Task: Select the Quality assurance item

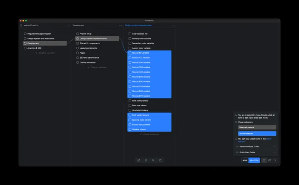Action: [97, 63]
